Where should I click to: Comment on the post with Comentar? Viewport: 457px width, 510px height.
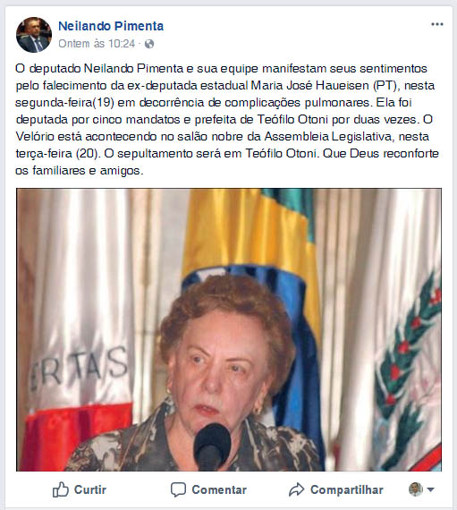click(x=208, y=489)
